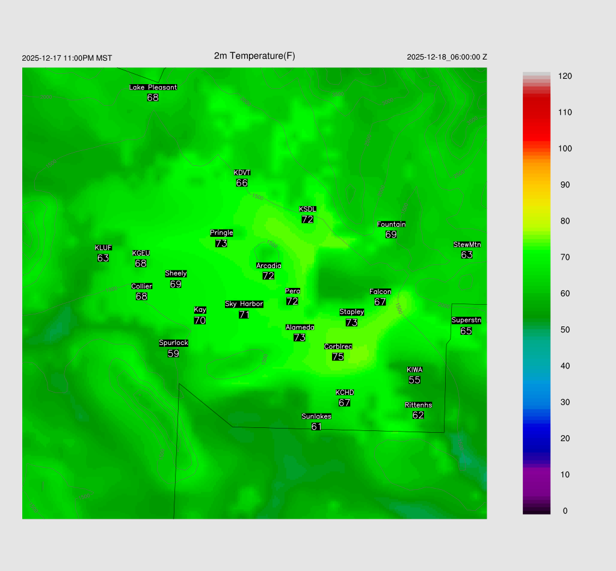Image resolution: width=616 pixels, height=571 pixels.
Task: Select the Sky Harbor station label
Action: [244, 304]
